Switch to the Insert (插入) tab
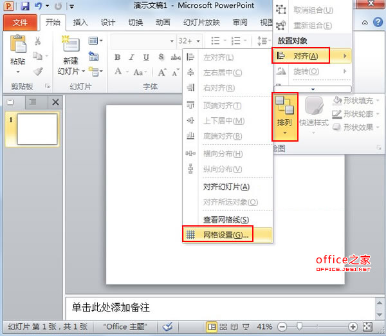 [80, 23]
